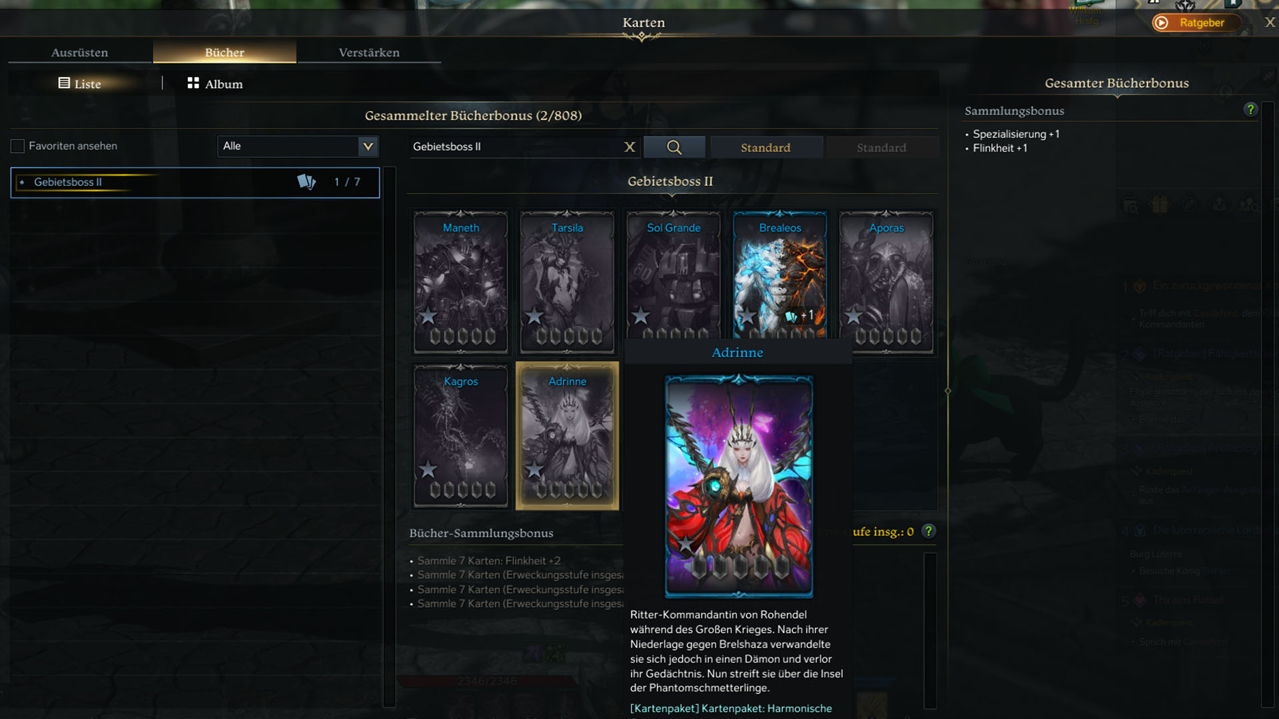
Task: Select the Maneth card
Action: tap(461, 282)
